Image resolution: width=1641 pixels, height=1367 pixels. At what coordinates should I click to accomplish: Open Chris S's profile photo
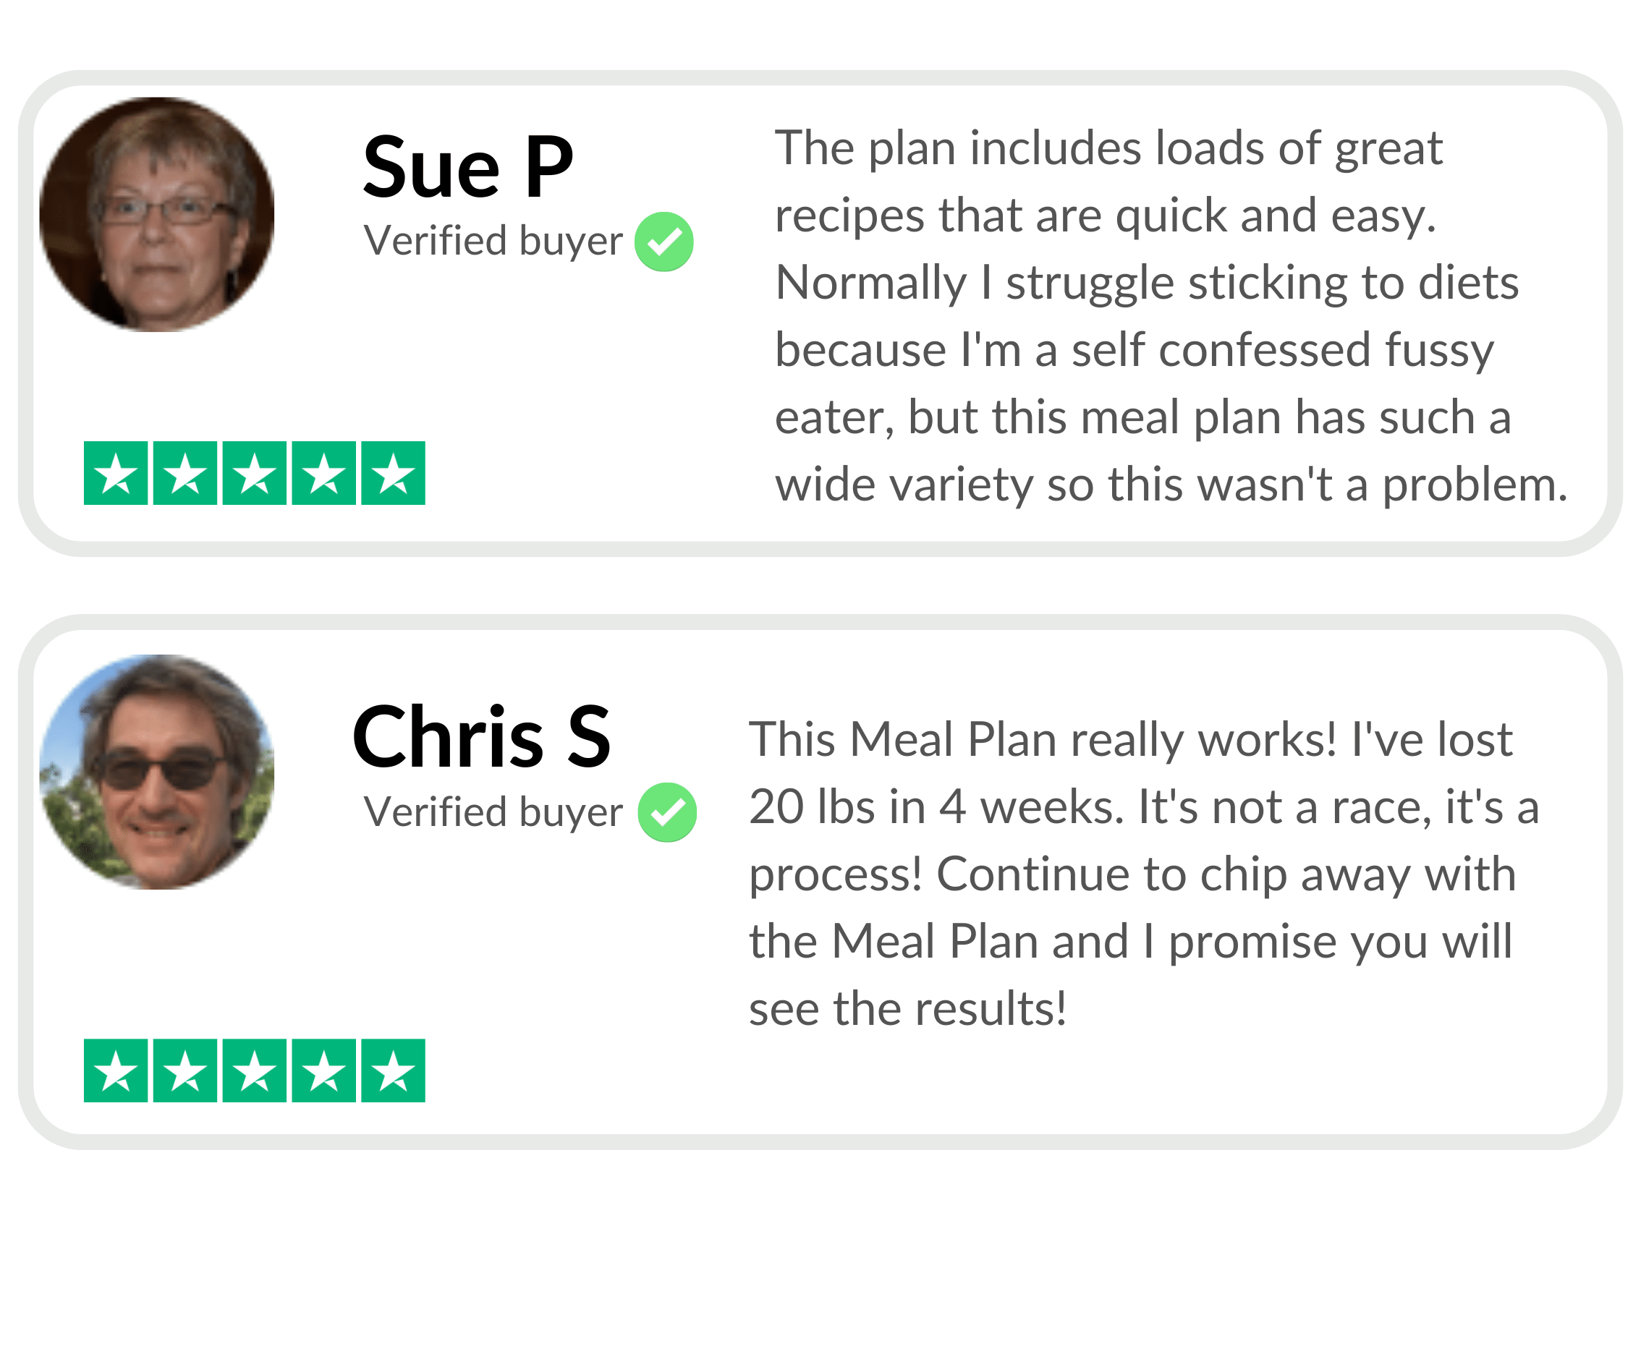click(x=157, y=772)
